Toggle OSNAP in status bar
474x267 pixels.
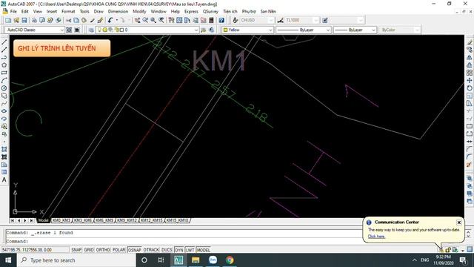[135, 250]
